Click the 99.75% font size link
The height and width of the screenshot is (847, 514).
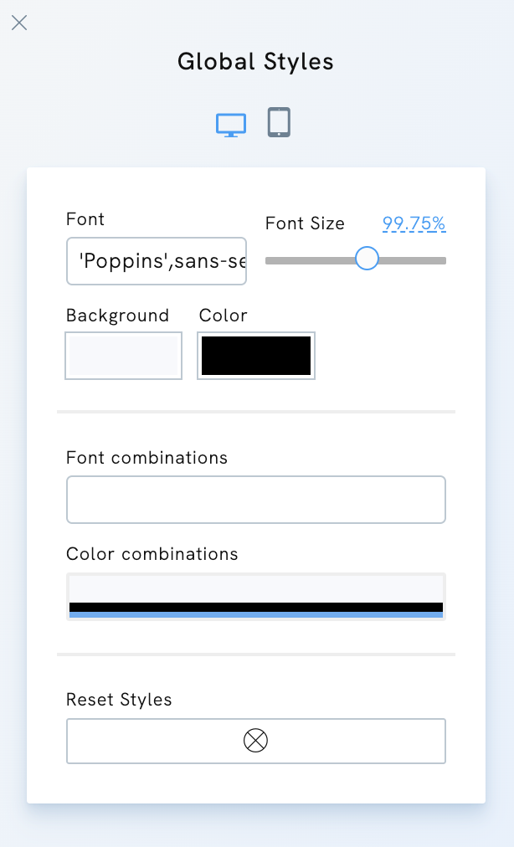click(x=414, y=223)
